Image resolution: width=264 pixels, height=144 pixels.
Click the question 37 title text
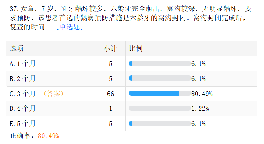click(x=131, y=18)
